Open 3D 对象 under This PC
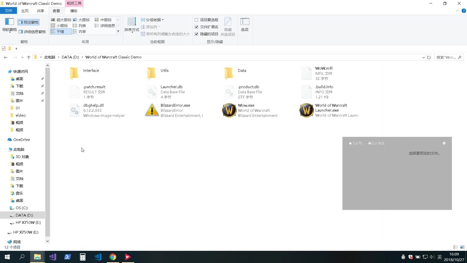The image size is (467, 263). pos(22,157)
